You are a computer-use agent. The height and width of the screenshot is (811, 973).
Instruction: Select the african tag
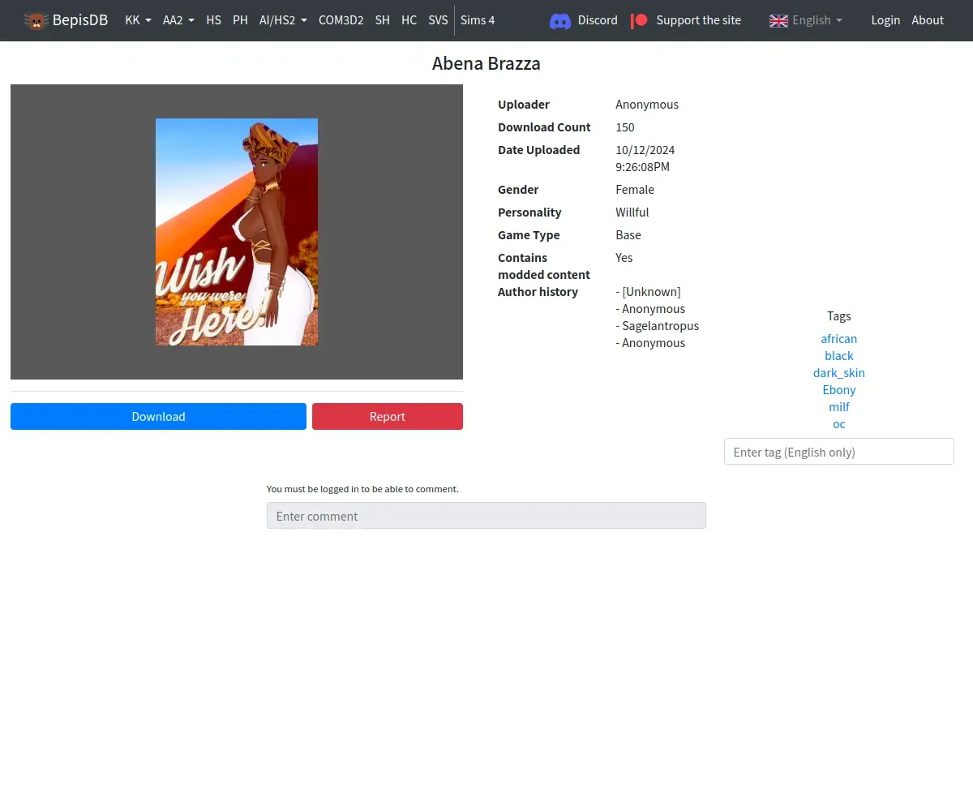[838, 339]
